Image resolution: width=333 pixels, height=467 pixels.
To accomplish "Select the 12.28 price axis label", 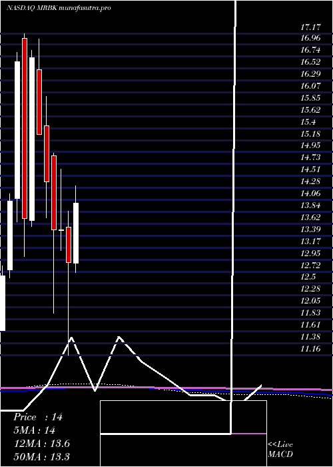I will 310,289.
